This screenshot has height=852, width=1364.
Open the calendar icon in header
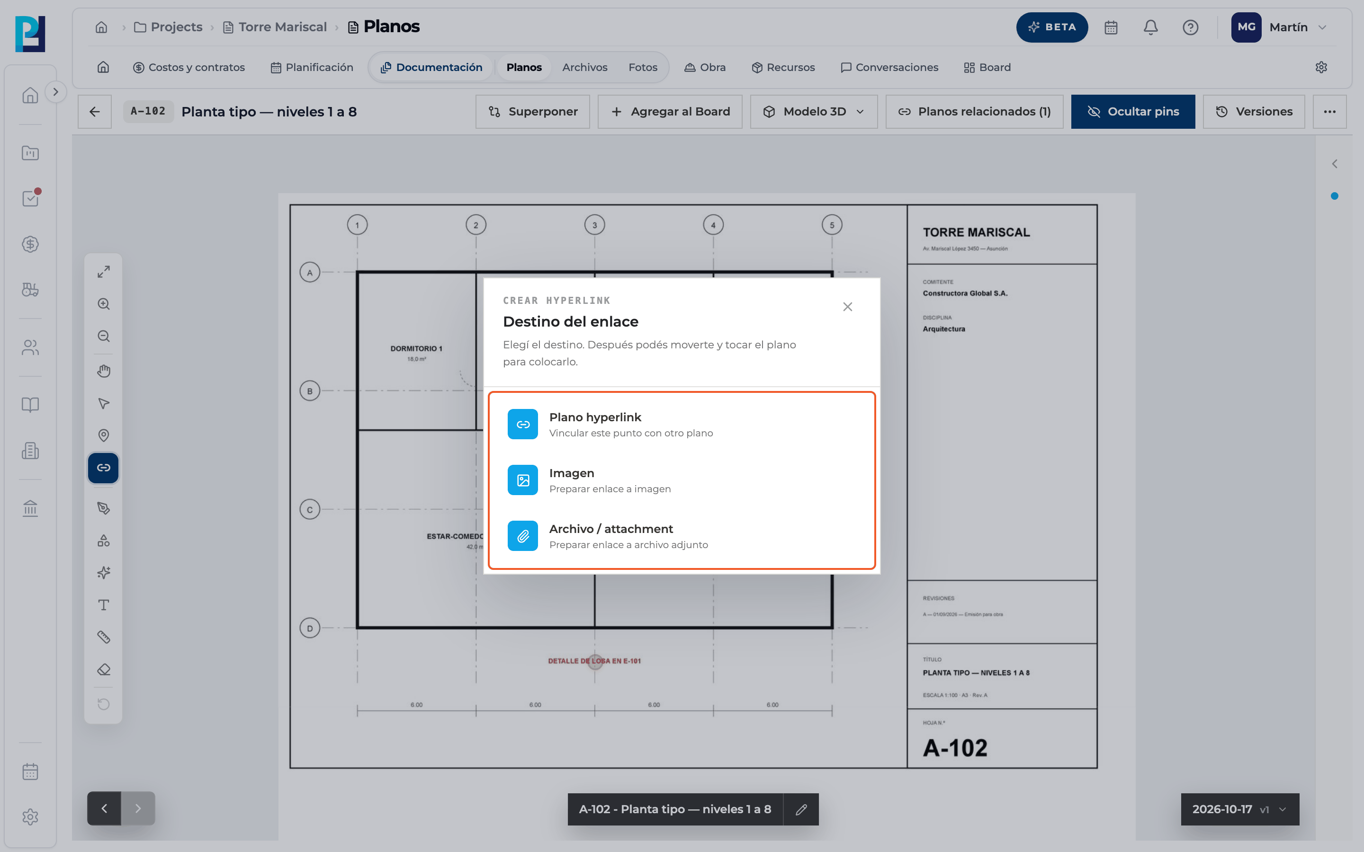pyautogui.click(x=1111, y=27)
